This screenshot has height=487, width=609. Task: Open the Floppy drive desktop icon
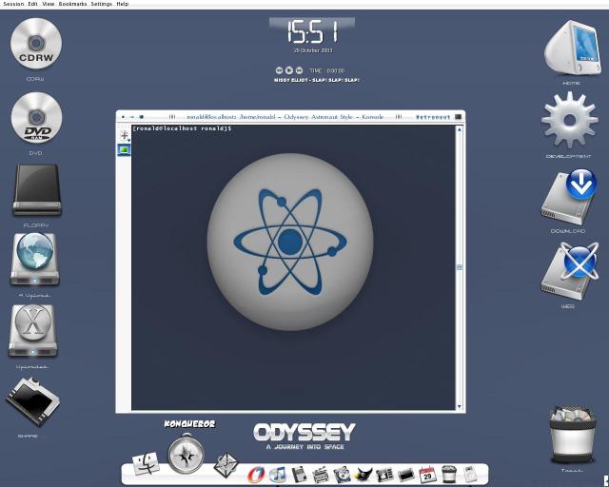pyautogui.click(x=37, y=190)
